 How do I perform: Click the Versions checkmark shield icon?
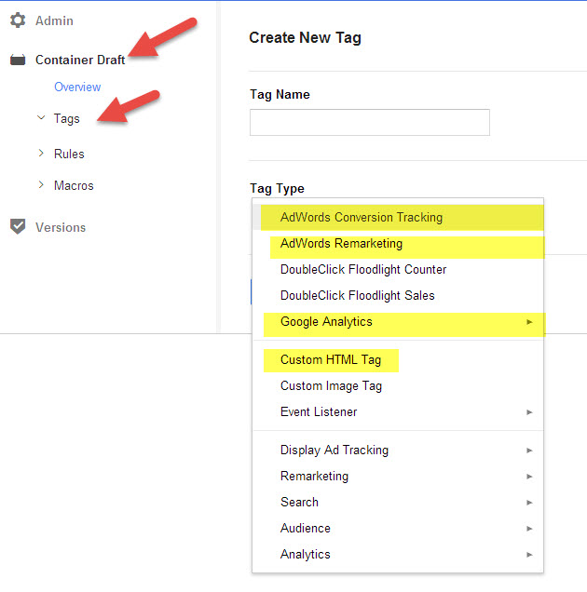point(18,227)
